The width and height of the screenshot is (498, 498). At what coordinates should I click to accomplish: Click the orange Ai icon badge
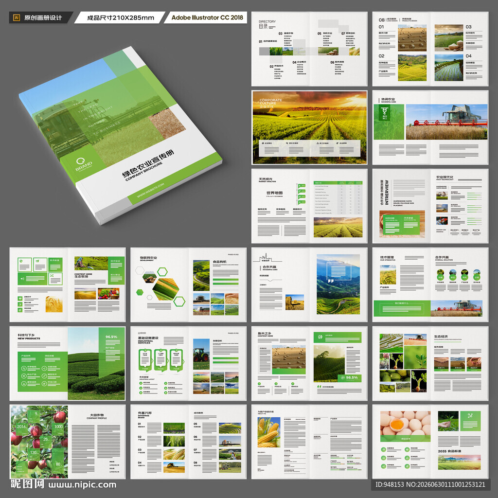click(17, 18)
